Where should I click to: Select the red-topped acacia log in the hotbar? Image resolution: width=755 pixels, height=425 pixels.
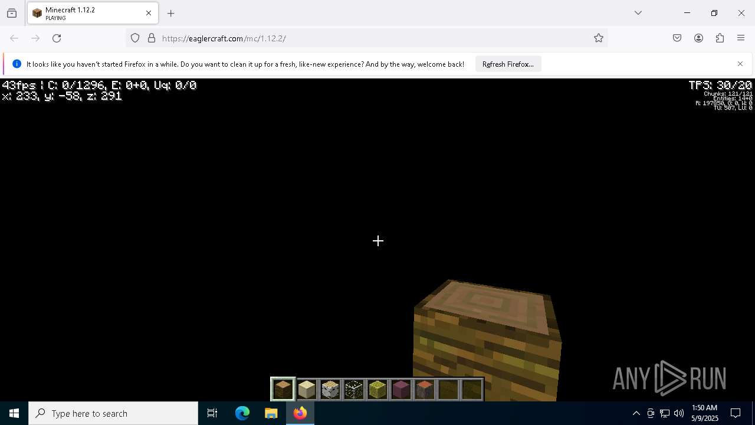pyautogui.click(x=425, y=390)
